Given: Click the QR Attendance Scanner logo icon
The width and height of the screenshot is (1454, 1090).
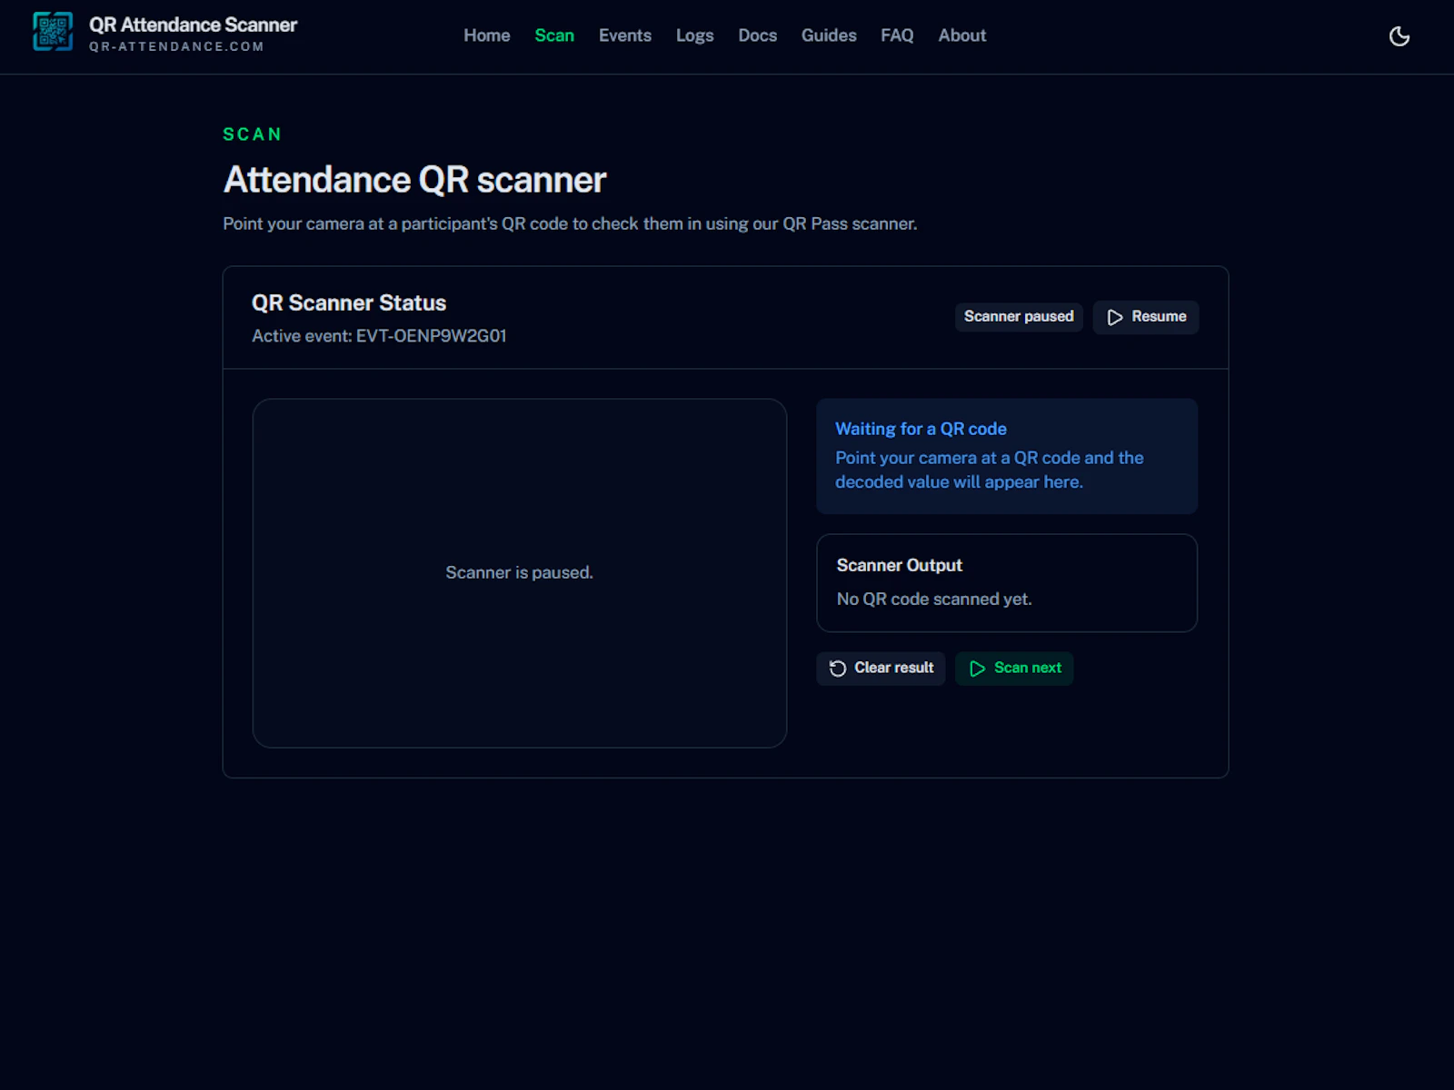Looking at the screenshot, I should [53, 32].
